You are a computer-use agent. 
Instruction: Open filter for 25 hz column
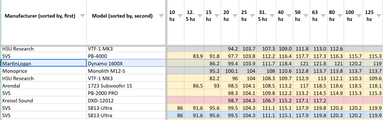point(252,16)
